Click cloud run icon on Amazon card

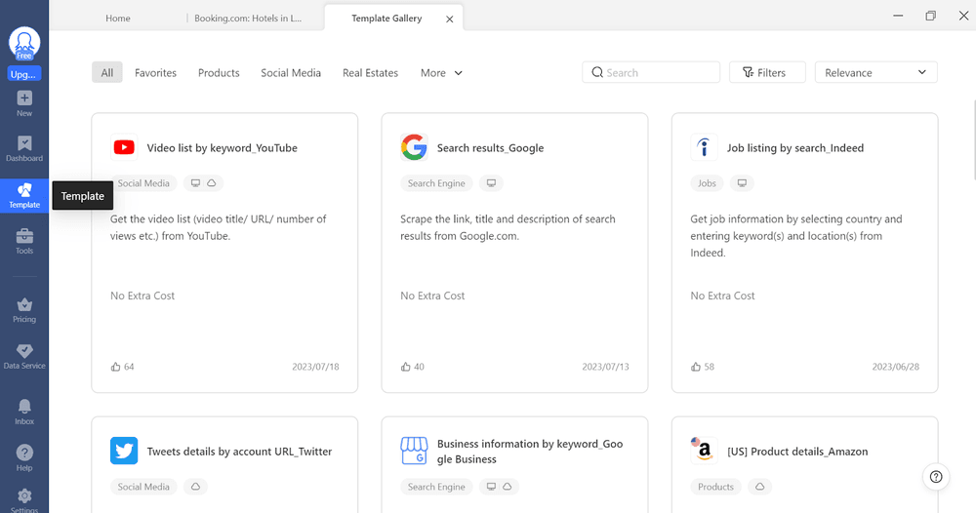point(760,487)
